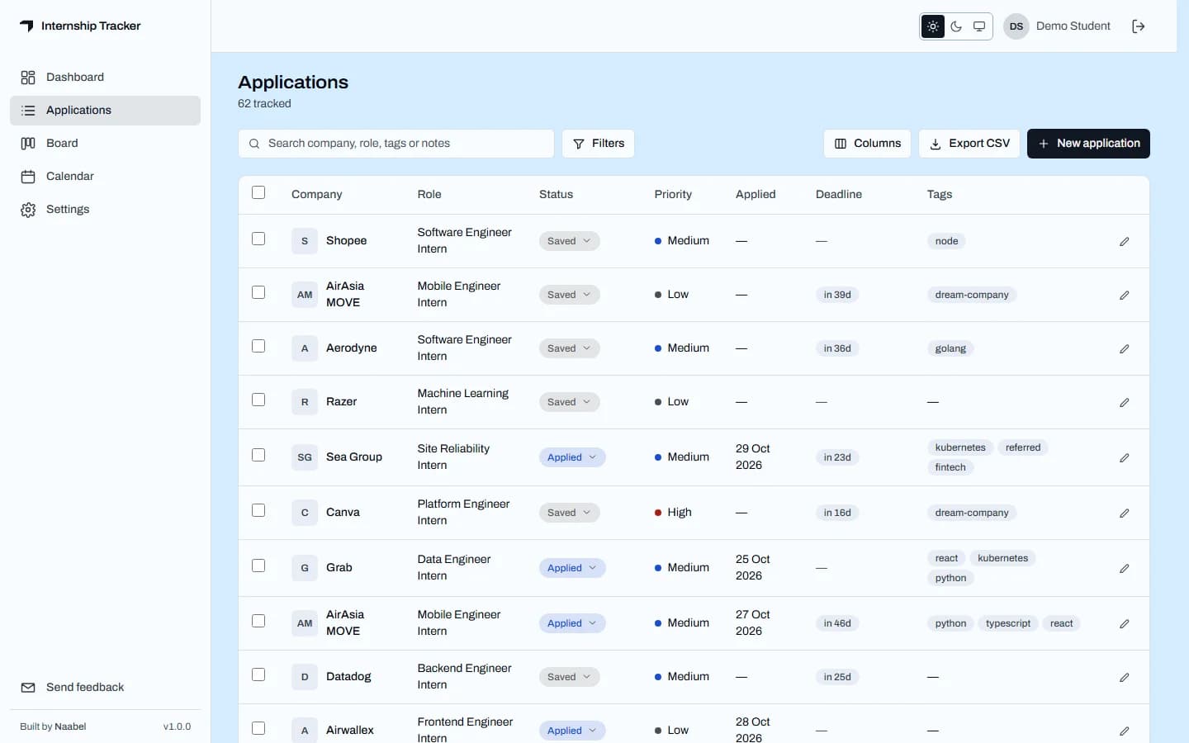Check the Razer row checkbox
This screenshot has height=743, width=1189.
coord(258,400)
